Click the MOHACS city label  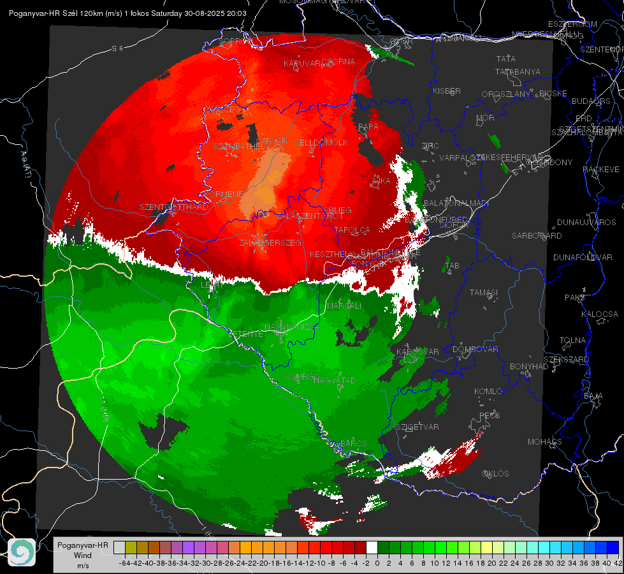(x=545, y=442)
